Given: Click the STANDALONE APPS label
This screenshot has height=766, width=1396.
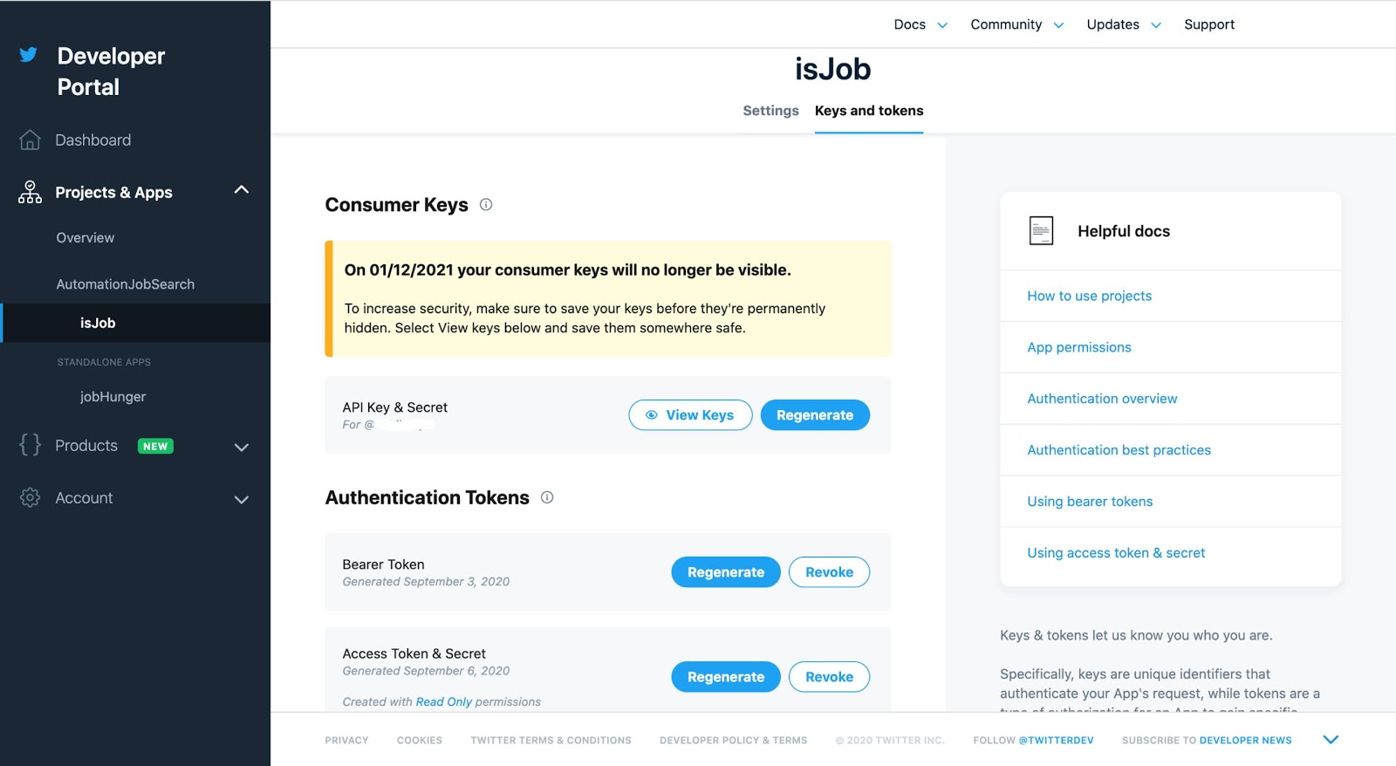Looking at the screenshot, I should (104, 362).
